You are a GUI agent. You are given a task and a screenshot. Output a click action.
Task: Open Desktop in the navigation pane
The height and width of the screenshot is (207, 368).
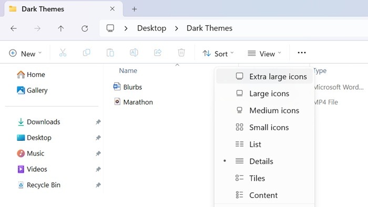click(34, 138)
